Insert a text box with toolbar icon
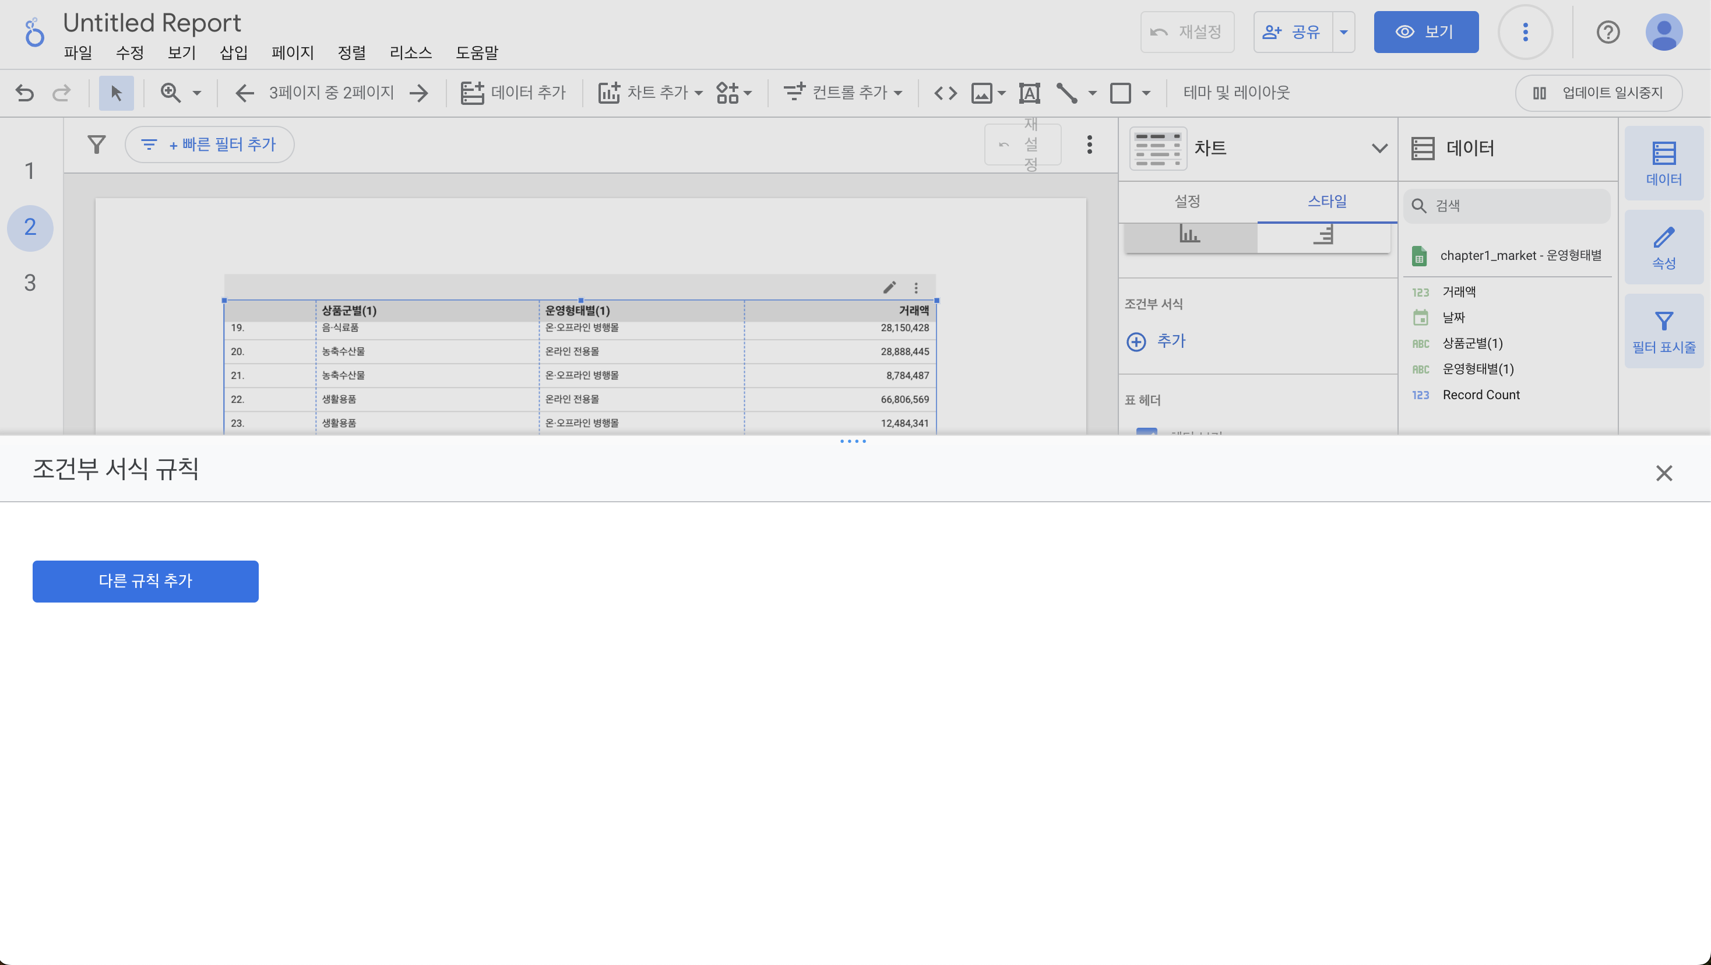 [x=1029, y=93]
